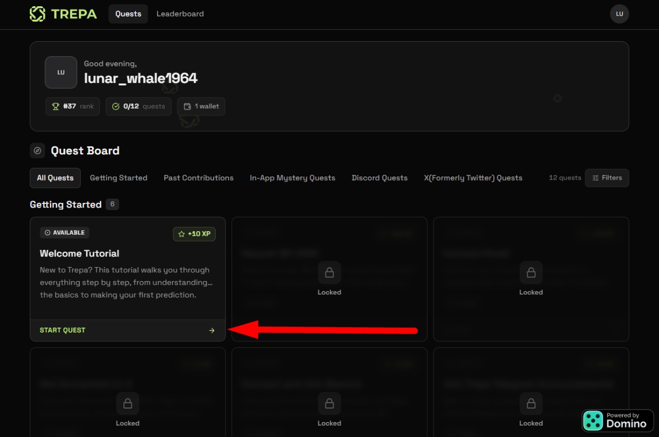Click the star icon on +10 XP badge
The width and height of the screenshot is (659, 437).
coord(181,234)
